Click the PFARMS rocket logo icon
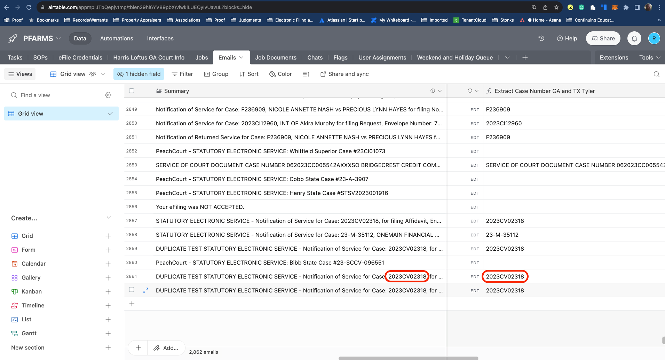The height and width of the screenshot is (360, 665). (13, 38)
